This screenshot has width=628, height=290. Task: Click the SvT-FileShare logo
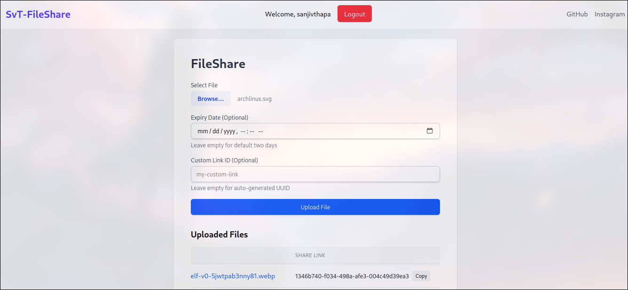coord(38,14)
